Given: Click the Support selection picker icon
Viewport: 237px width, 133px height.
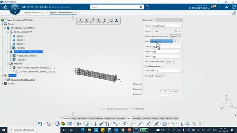Looking at the screenshot, I should (176, 31).
